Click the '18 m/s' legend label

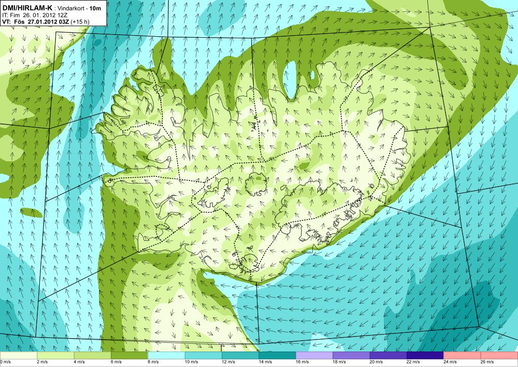pyautogui.click(x=340, y=362)
